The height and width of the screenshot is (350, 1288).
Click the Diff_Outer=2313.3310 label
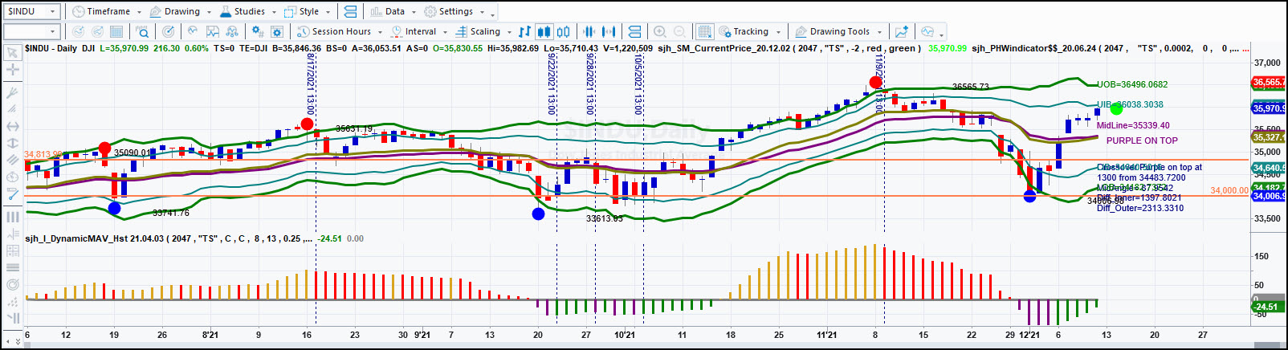point(1140,208)
